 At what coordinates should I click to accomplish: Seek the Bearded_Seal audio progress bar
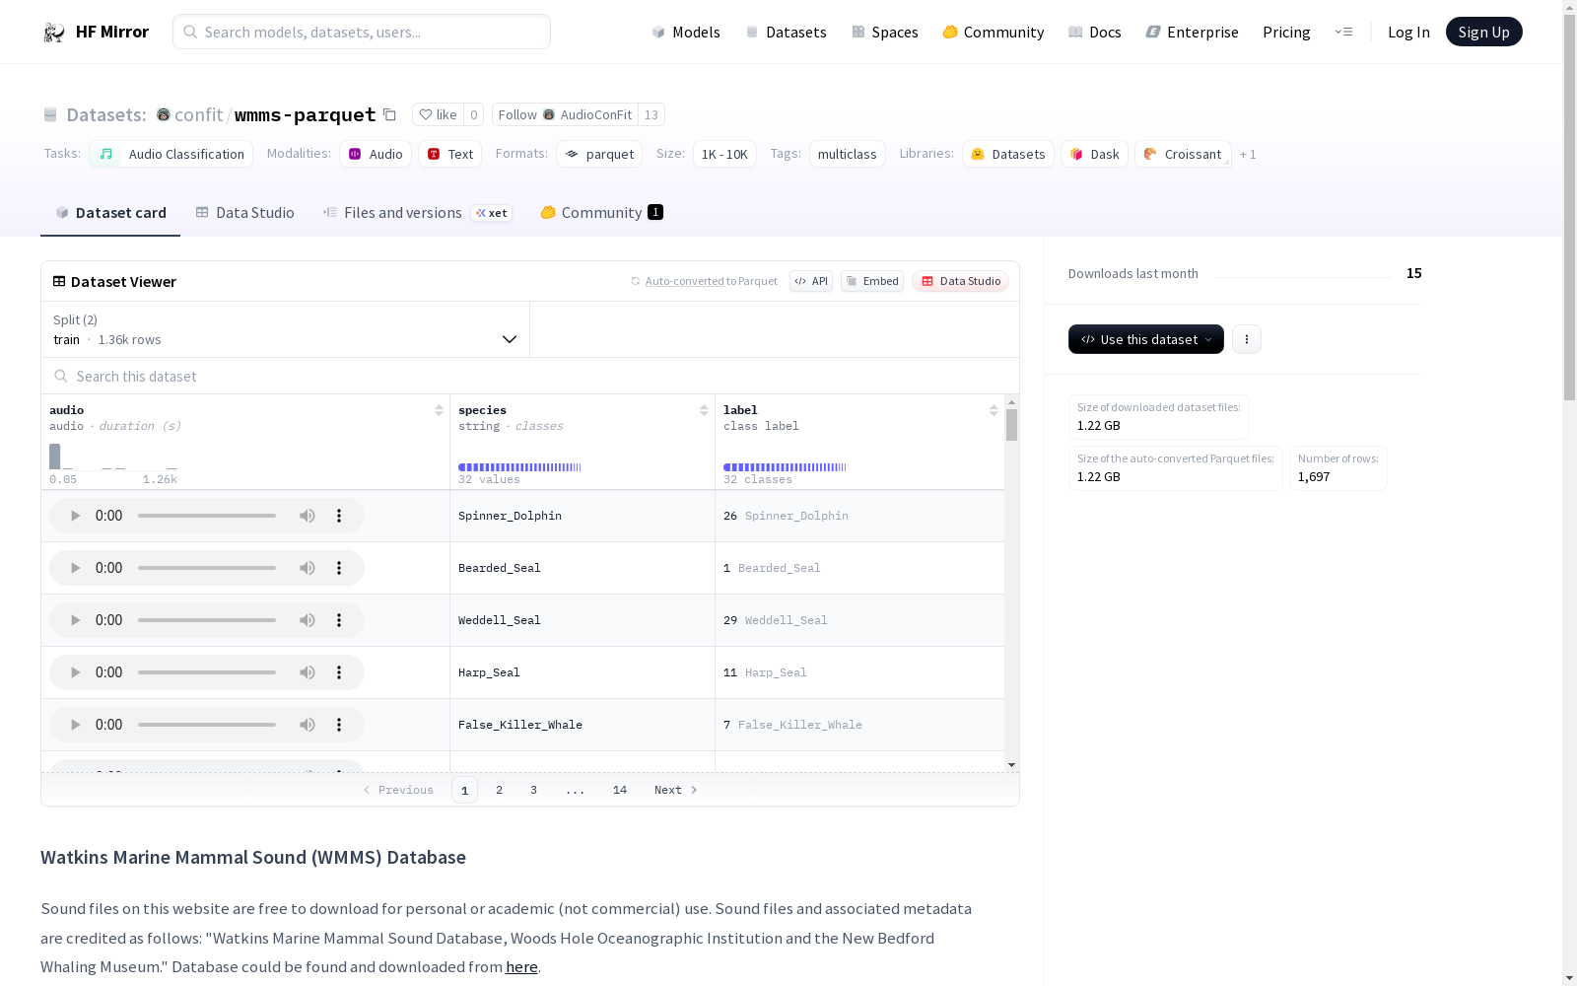click(207, 568)
